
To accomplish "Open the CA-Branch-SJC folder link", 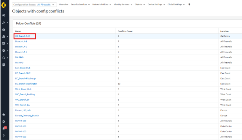I will (x=22, y=36).
